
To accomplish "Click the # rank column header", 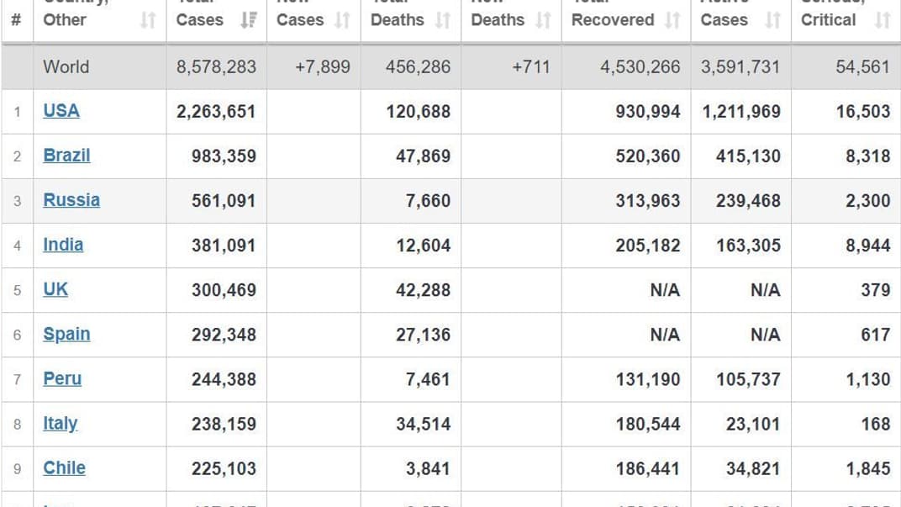I will (x=17, y=20).
